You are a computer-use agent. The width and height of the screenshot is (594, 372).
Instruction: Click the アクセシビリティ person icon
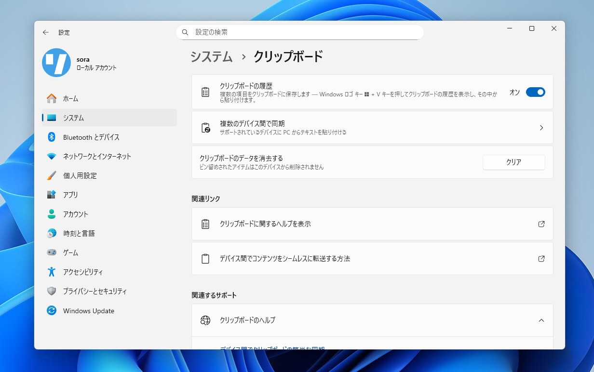point(52,272)
